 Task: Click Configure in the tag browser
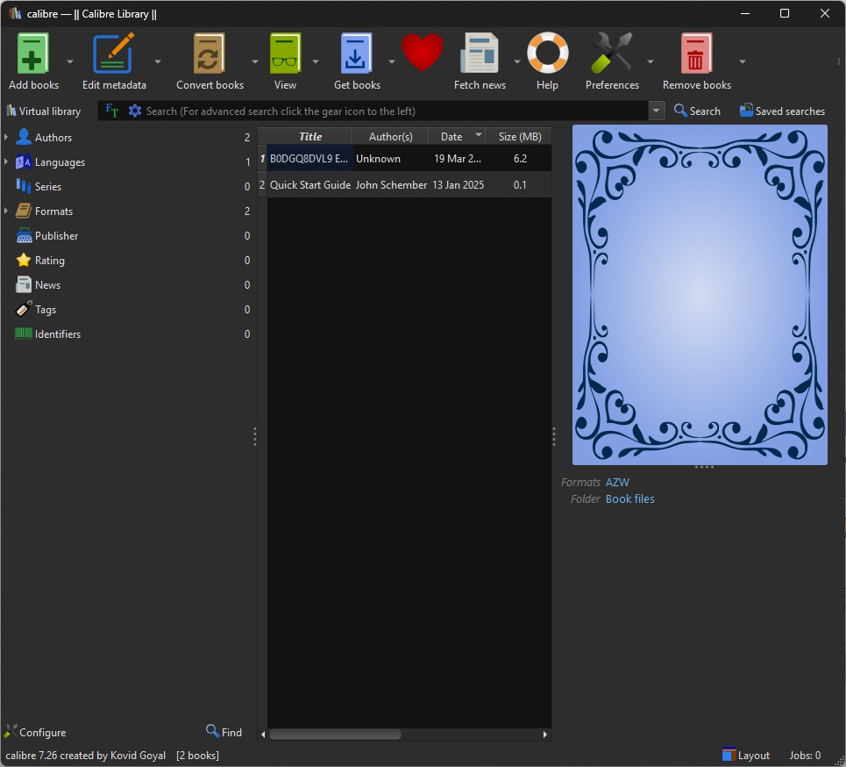click(35, 732)
